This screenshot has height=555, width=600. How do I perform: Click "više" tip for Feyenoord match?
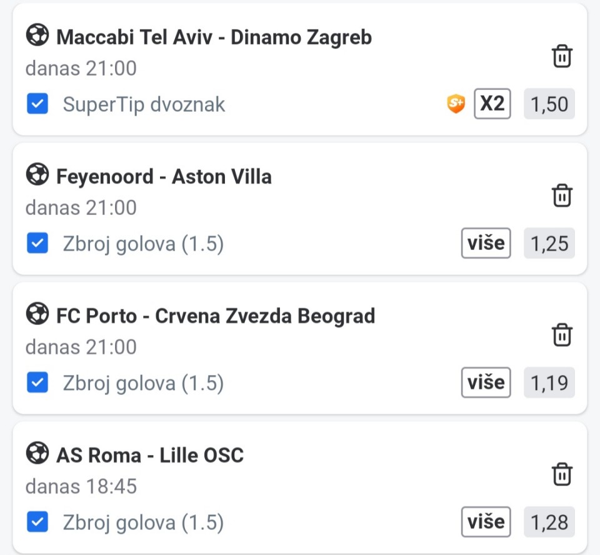486,243
